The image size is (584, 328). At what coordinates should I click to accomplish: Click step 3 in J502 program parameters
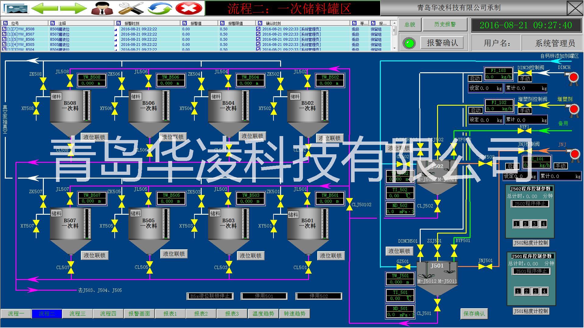(534, 224)
